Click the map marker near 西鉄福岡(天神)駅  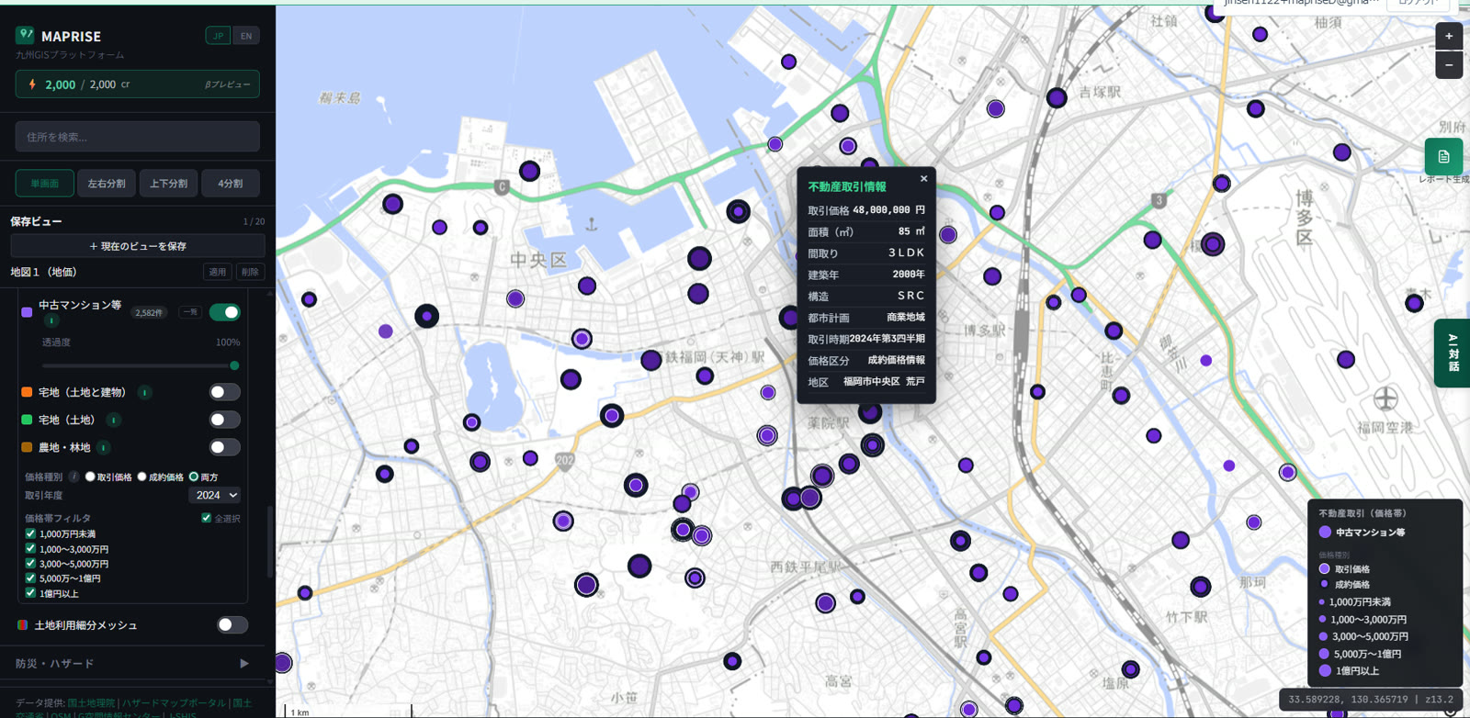(651, 360)
